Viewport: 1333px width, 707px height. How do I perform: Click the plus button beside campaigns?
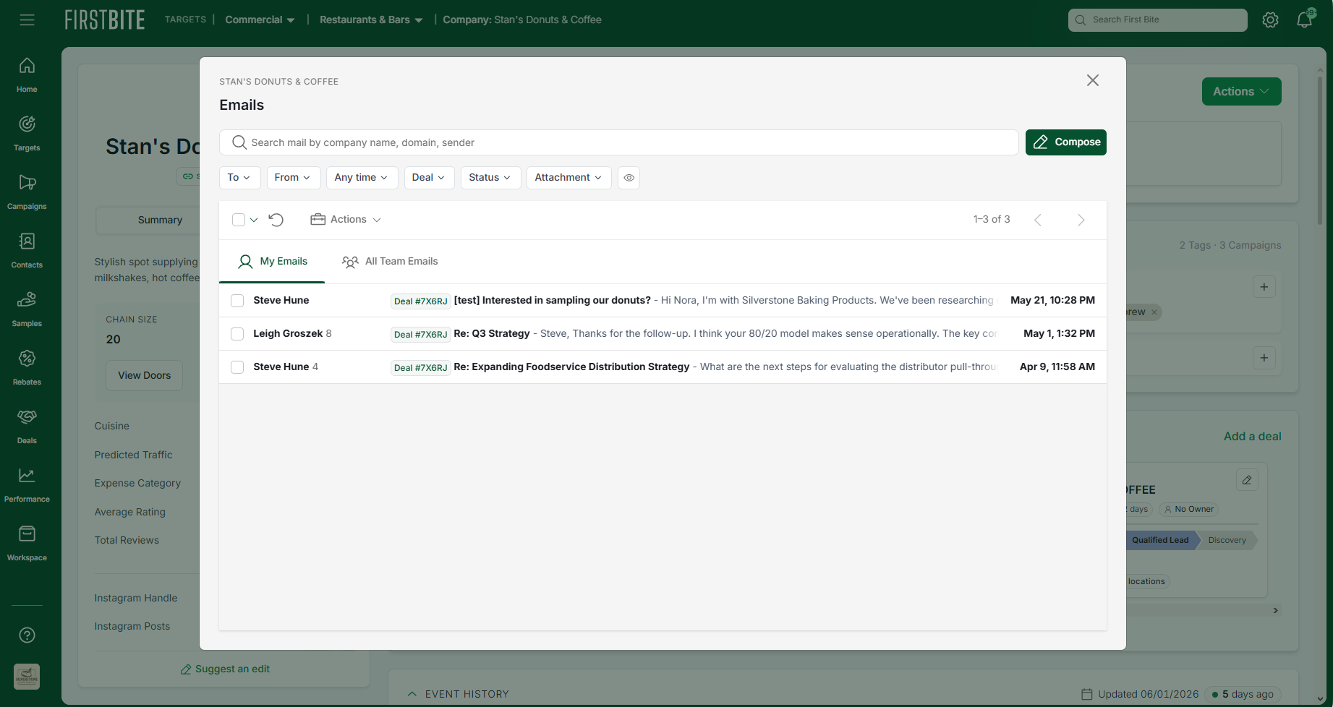pyautogui.click(x=1264, y=358)
